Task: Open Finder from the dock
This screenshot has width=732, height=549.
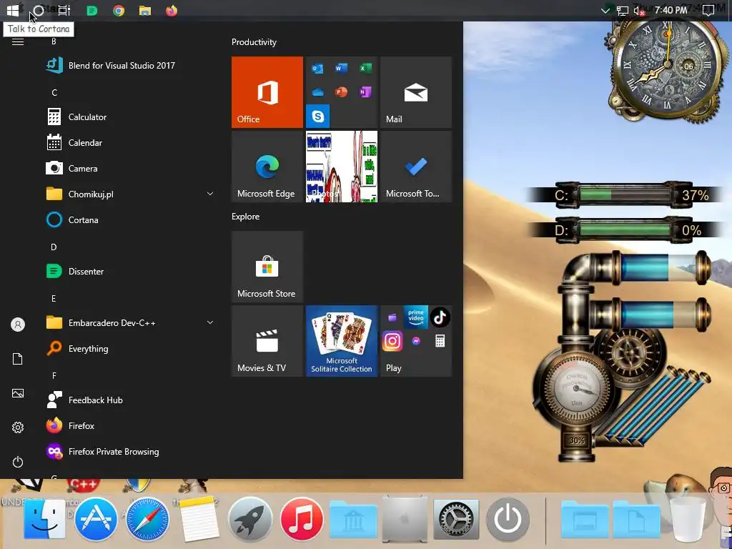Action: pos(45,519)
